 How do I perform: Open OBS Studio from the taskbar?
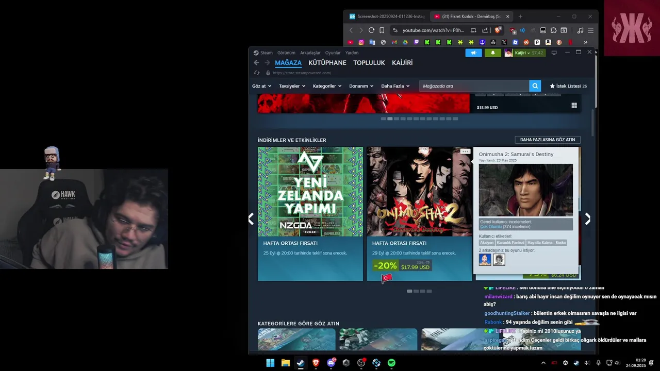(x=361, y=363)
